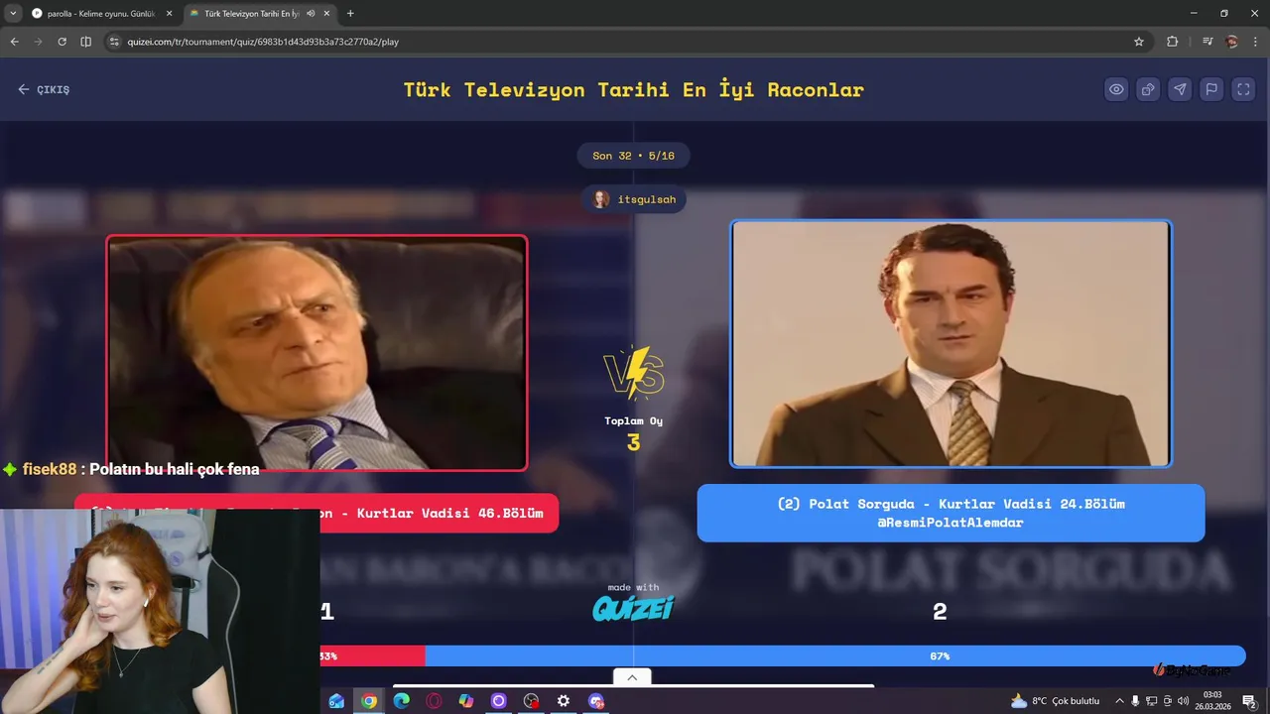Click the Son 32 • 5/16 round indicator
Viewport: 1270px width, 714px height.
coord(633,156)
